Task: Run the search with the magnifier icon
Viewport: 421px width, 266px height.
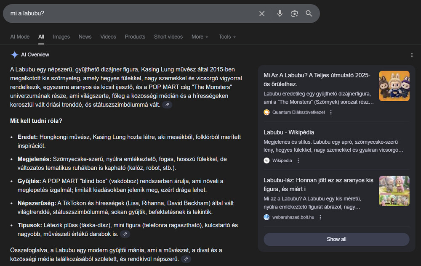Action: tap(309, 13)
